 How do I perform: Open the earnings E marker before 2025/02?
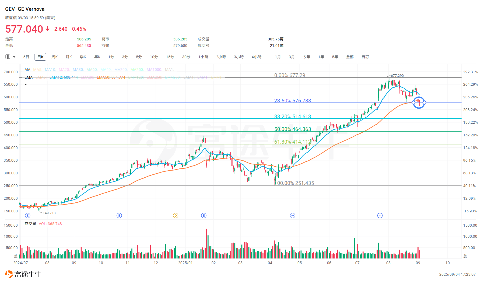[204, 215]
